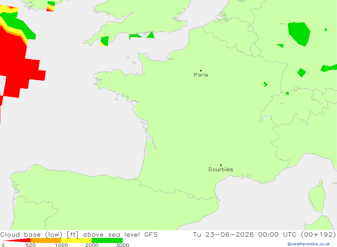This screenshot has width=337, height=247.
Task: Click the green diamond cloud patch in southern Germany
Action: pos(302,73)
